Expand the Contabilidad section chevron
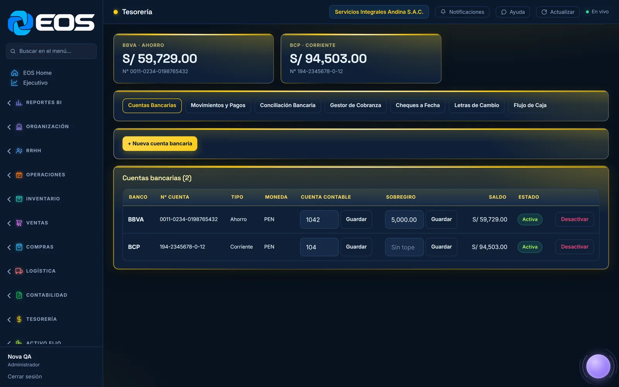The height and width of the screenshot is (387, 619). (x=9, y=296)
